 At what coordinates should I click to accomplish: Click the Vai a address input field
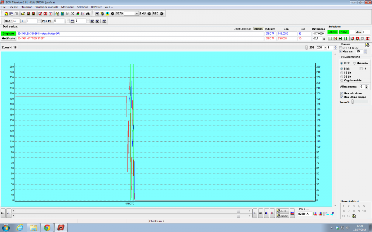click(x=305, y=214)
